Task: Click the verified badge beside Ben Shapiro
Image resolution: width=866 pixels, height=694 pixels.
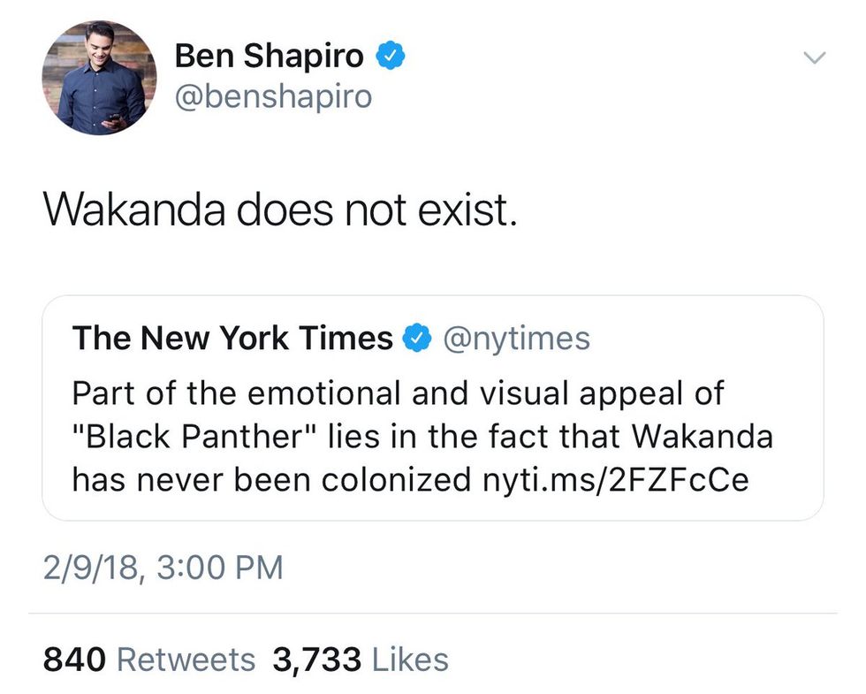Action: (x=391, y=57)
